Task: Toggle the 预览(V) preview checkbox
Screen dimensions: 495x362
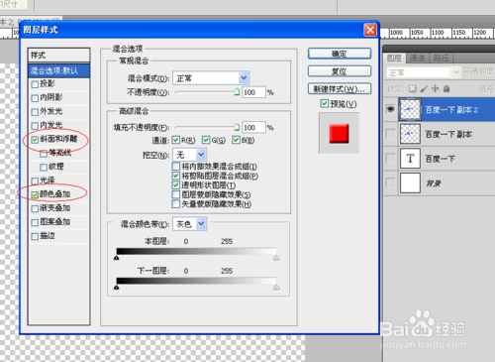Action: pyautogui.click(x=325, y=104)
